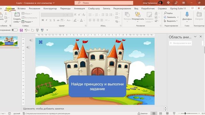The height and width of the screenshot is (115, 205).
Task: Open the iSpring Suite 11 tab
Action: [x=178, y=9]
